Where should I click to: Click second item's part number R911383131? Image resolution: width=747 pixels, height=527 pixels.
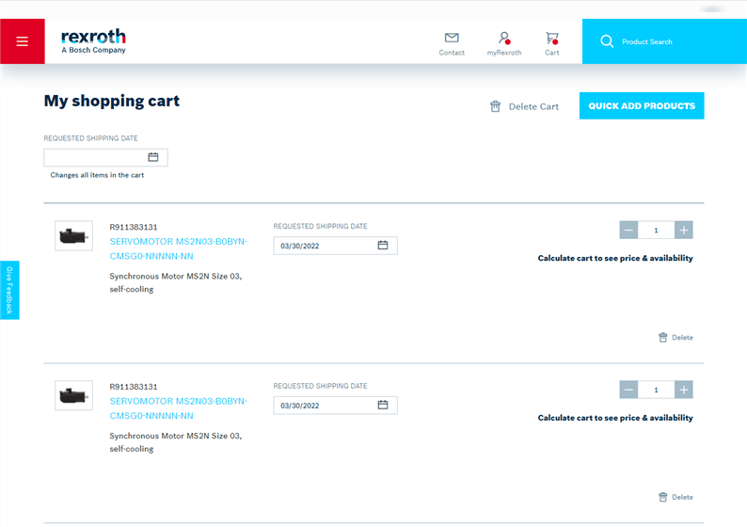tap(134, 387)
